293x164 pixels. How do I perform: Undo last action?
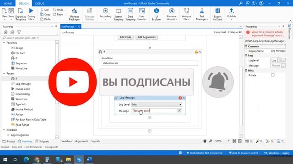pos(58,10)
